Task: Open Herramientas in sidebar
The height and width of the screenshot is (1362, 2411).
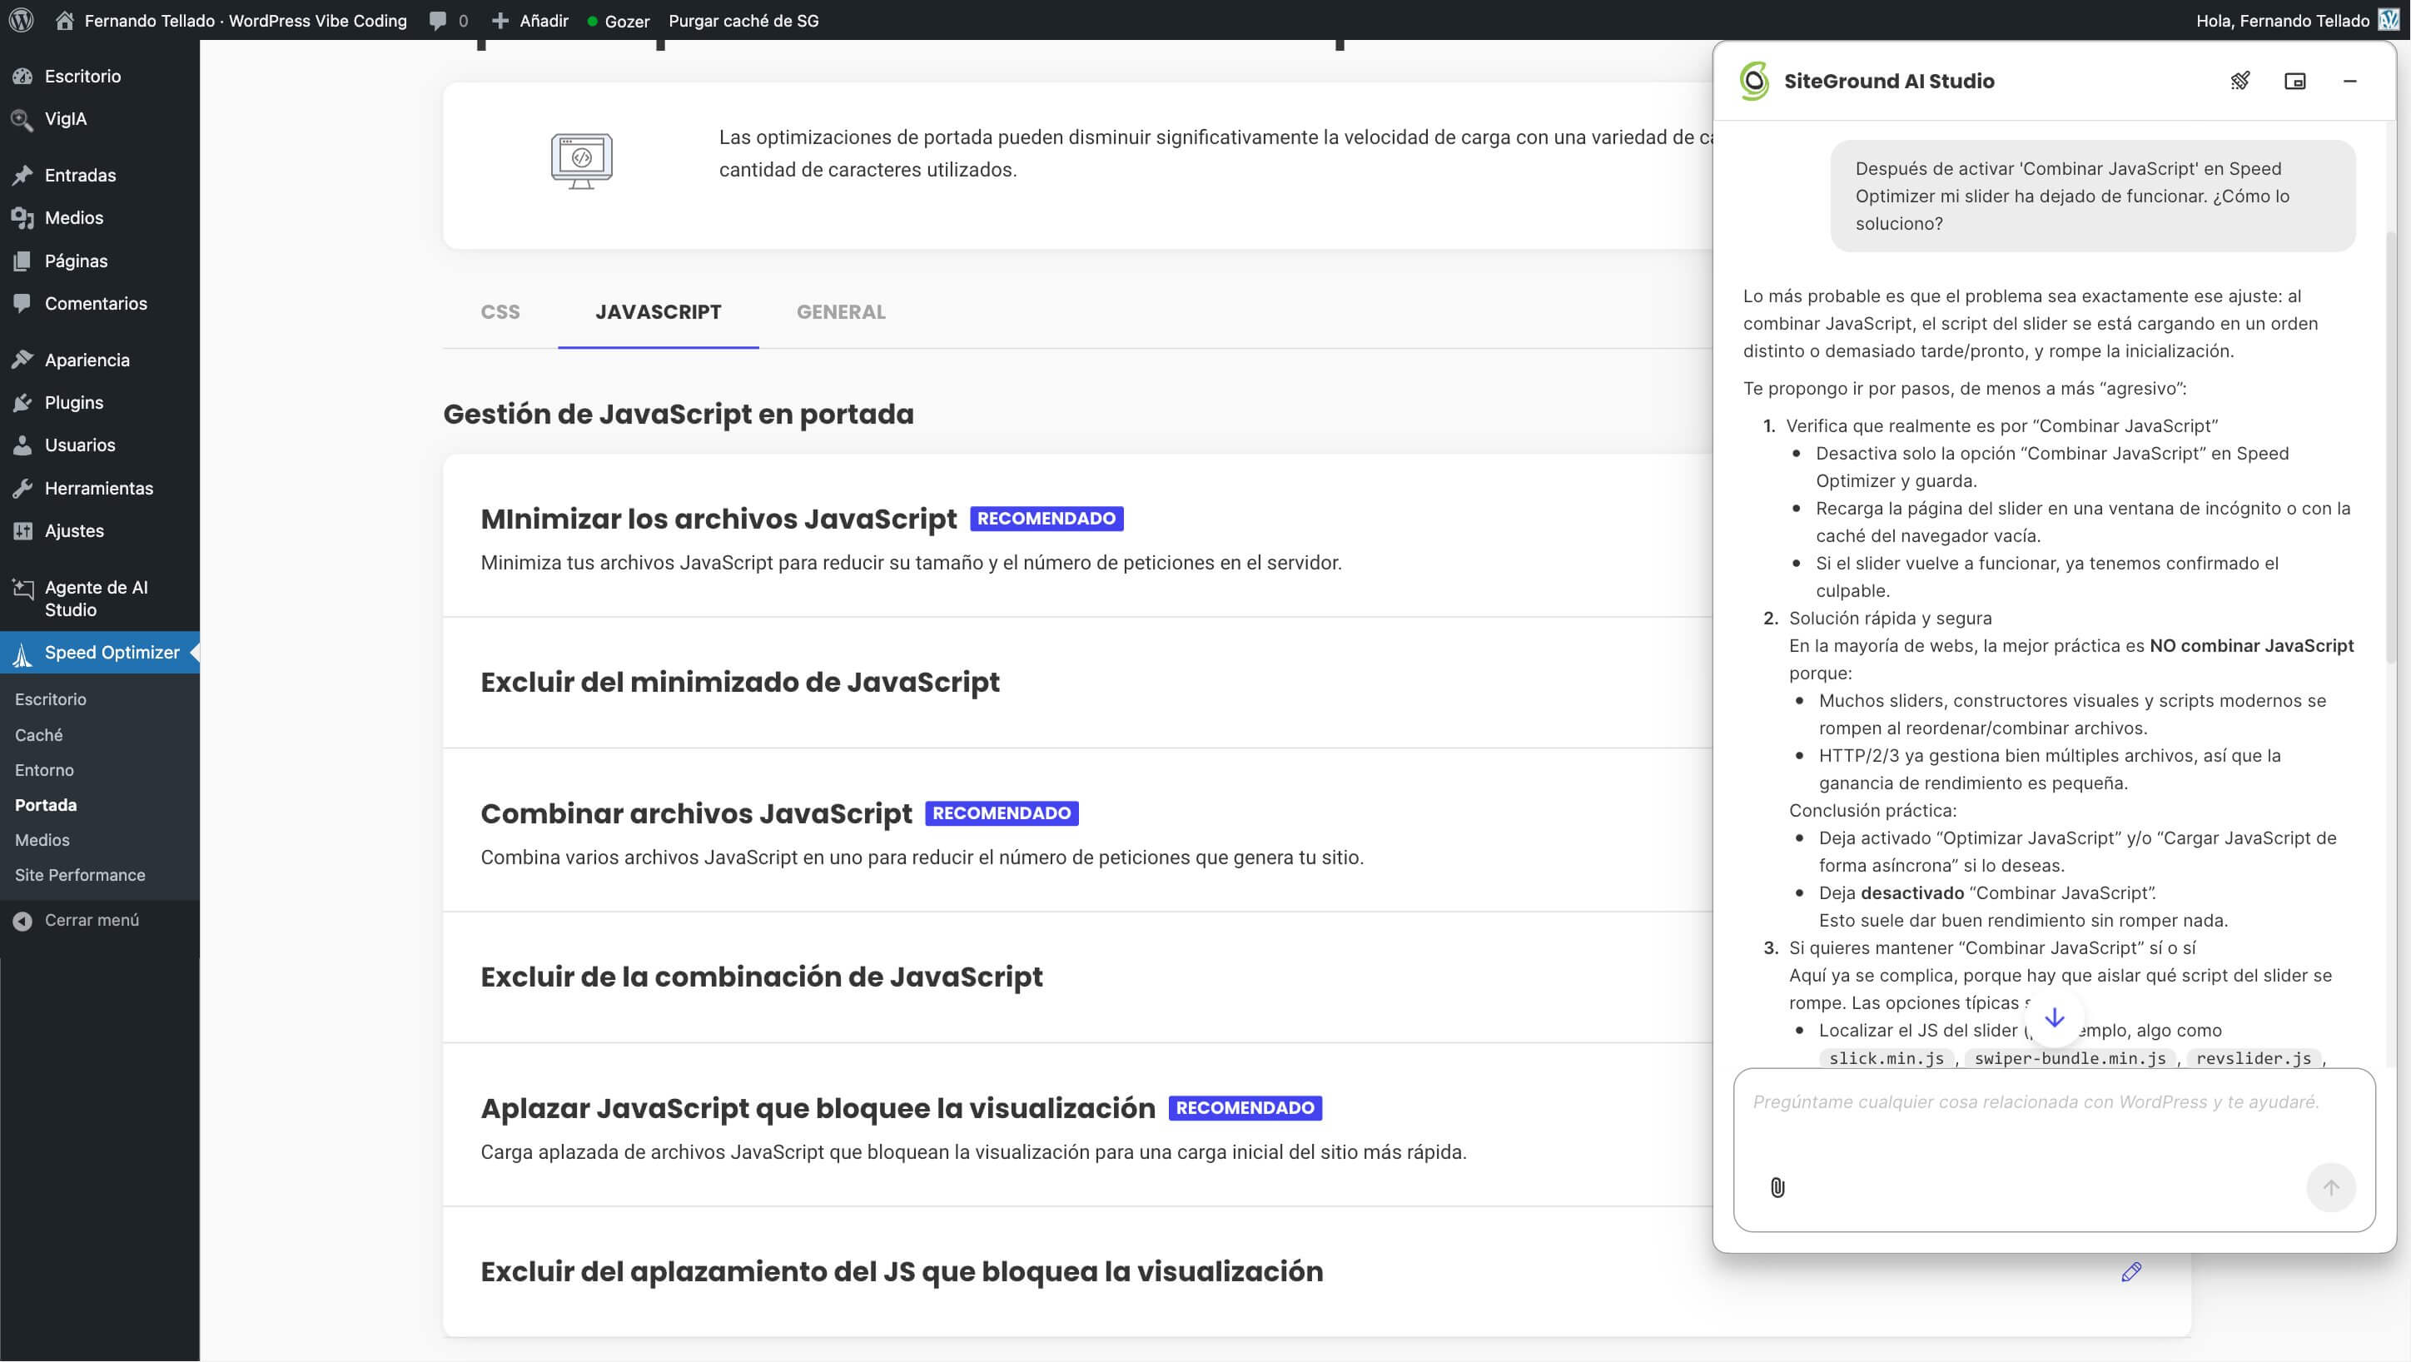Action: (99, 488)
